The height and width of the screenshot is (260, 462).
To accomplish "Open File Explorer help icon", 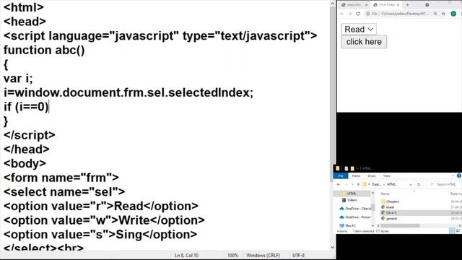I will tap(459, 175).
